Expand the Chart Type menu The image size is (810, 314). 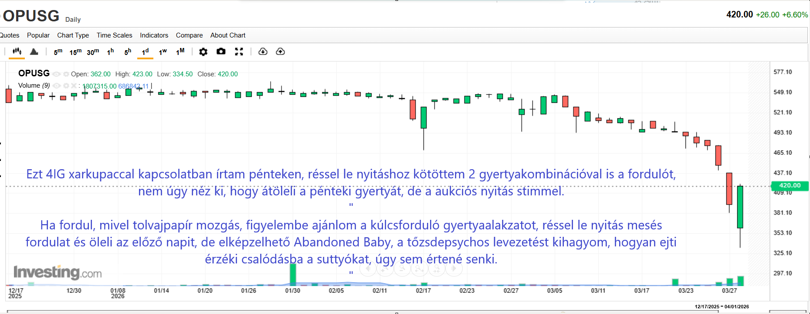tap(73, 35)
